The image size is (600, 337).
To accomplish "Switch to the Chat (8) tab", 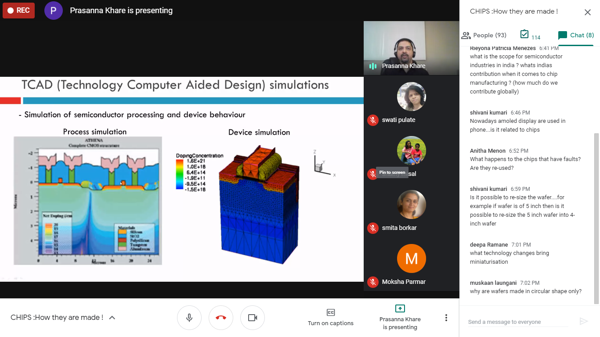I will tap(576, 35).
